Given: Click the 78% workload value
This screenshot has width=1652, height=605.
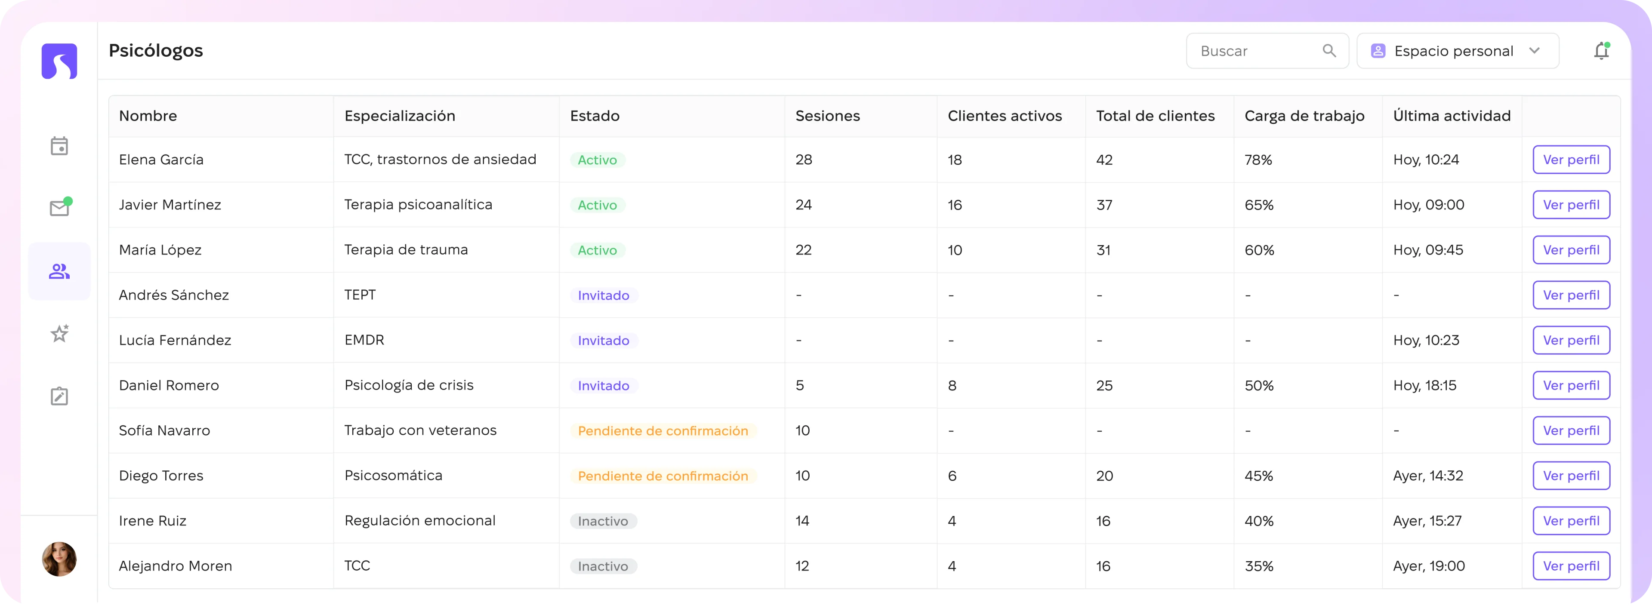Looking at the screenshot, I should [1257, 160].
